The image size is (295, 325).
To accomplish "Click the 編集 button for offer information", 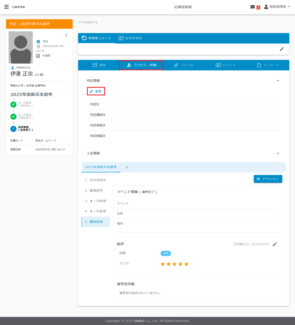I will [96, 91].
